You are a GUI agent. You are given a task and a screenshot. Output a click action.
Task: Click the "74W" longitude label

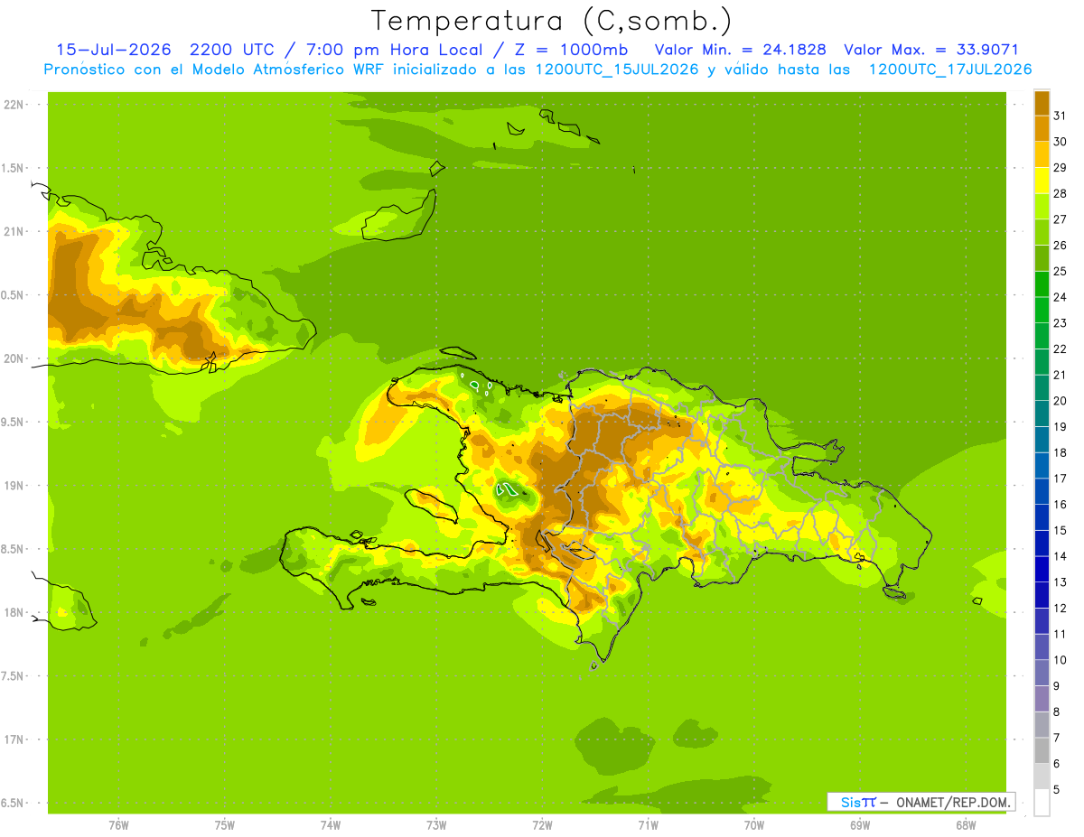coord(331,825)
